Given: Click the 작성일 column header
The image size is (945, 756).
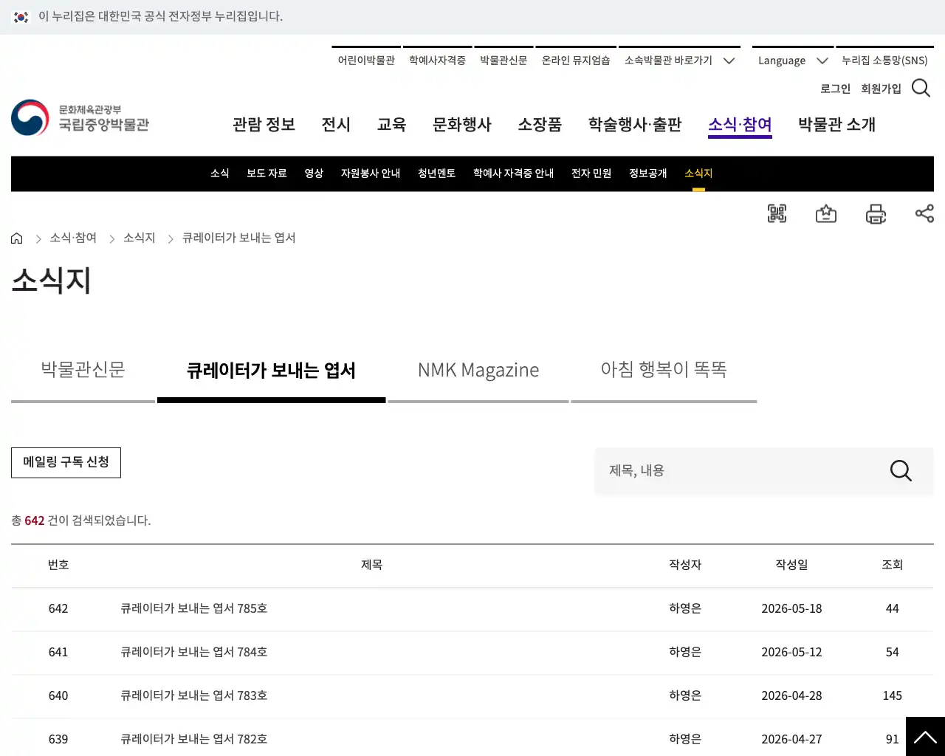Looking at the screenshot, I should point(791,565).
